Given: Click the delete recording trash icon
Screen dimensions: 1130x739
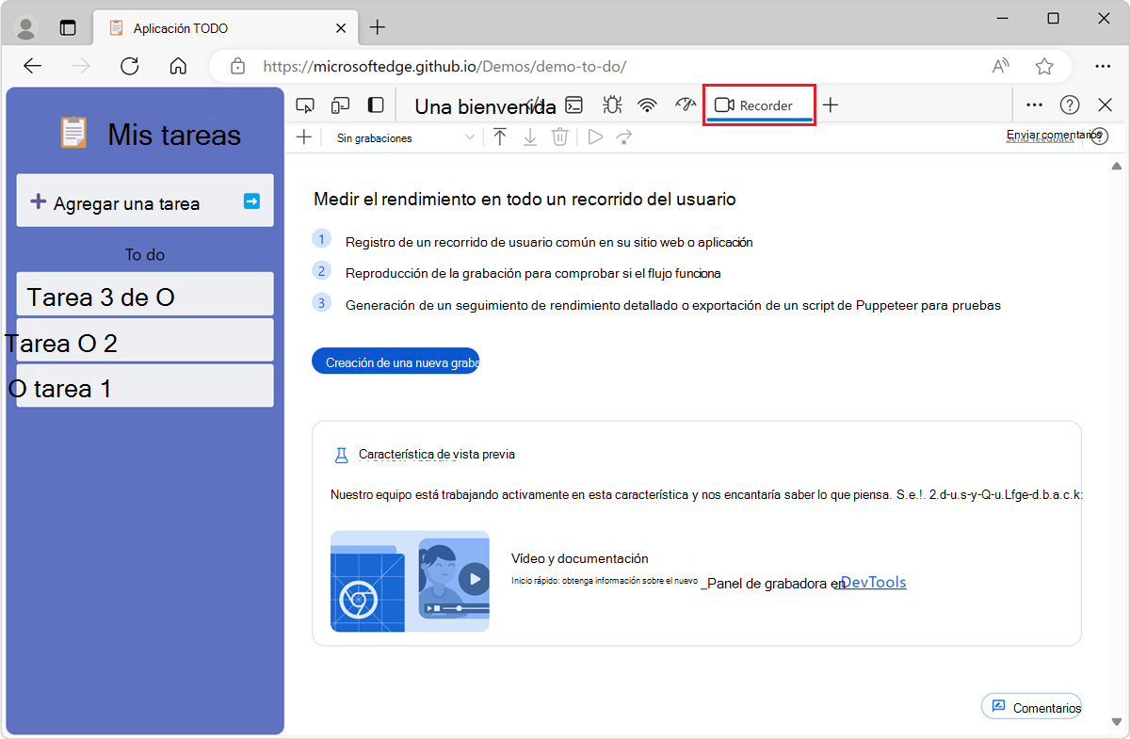Looking at the screenshot, I should coord(559,137).
